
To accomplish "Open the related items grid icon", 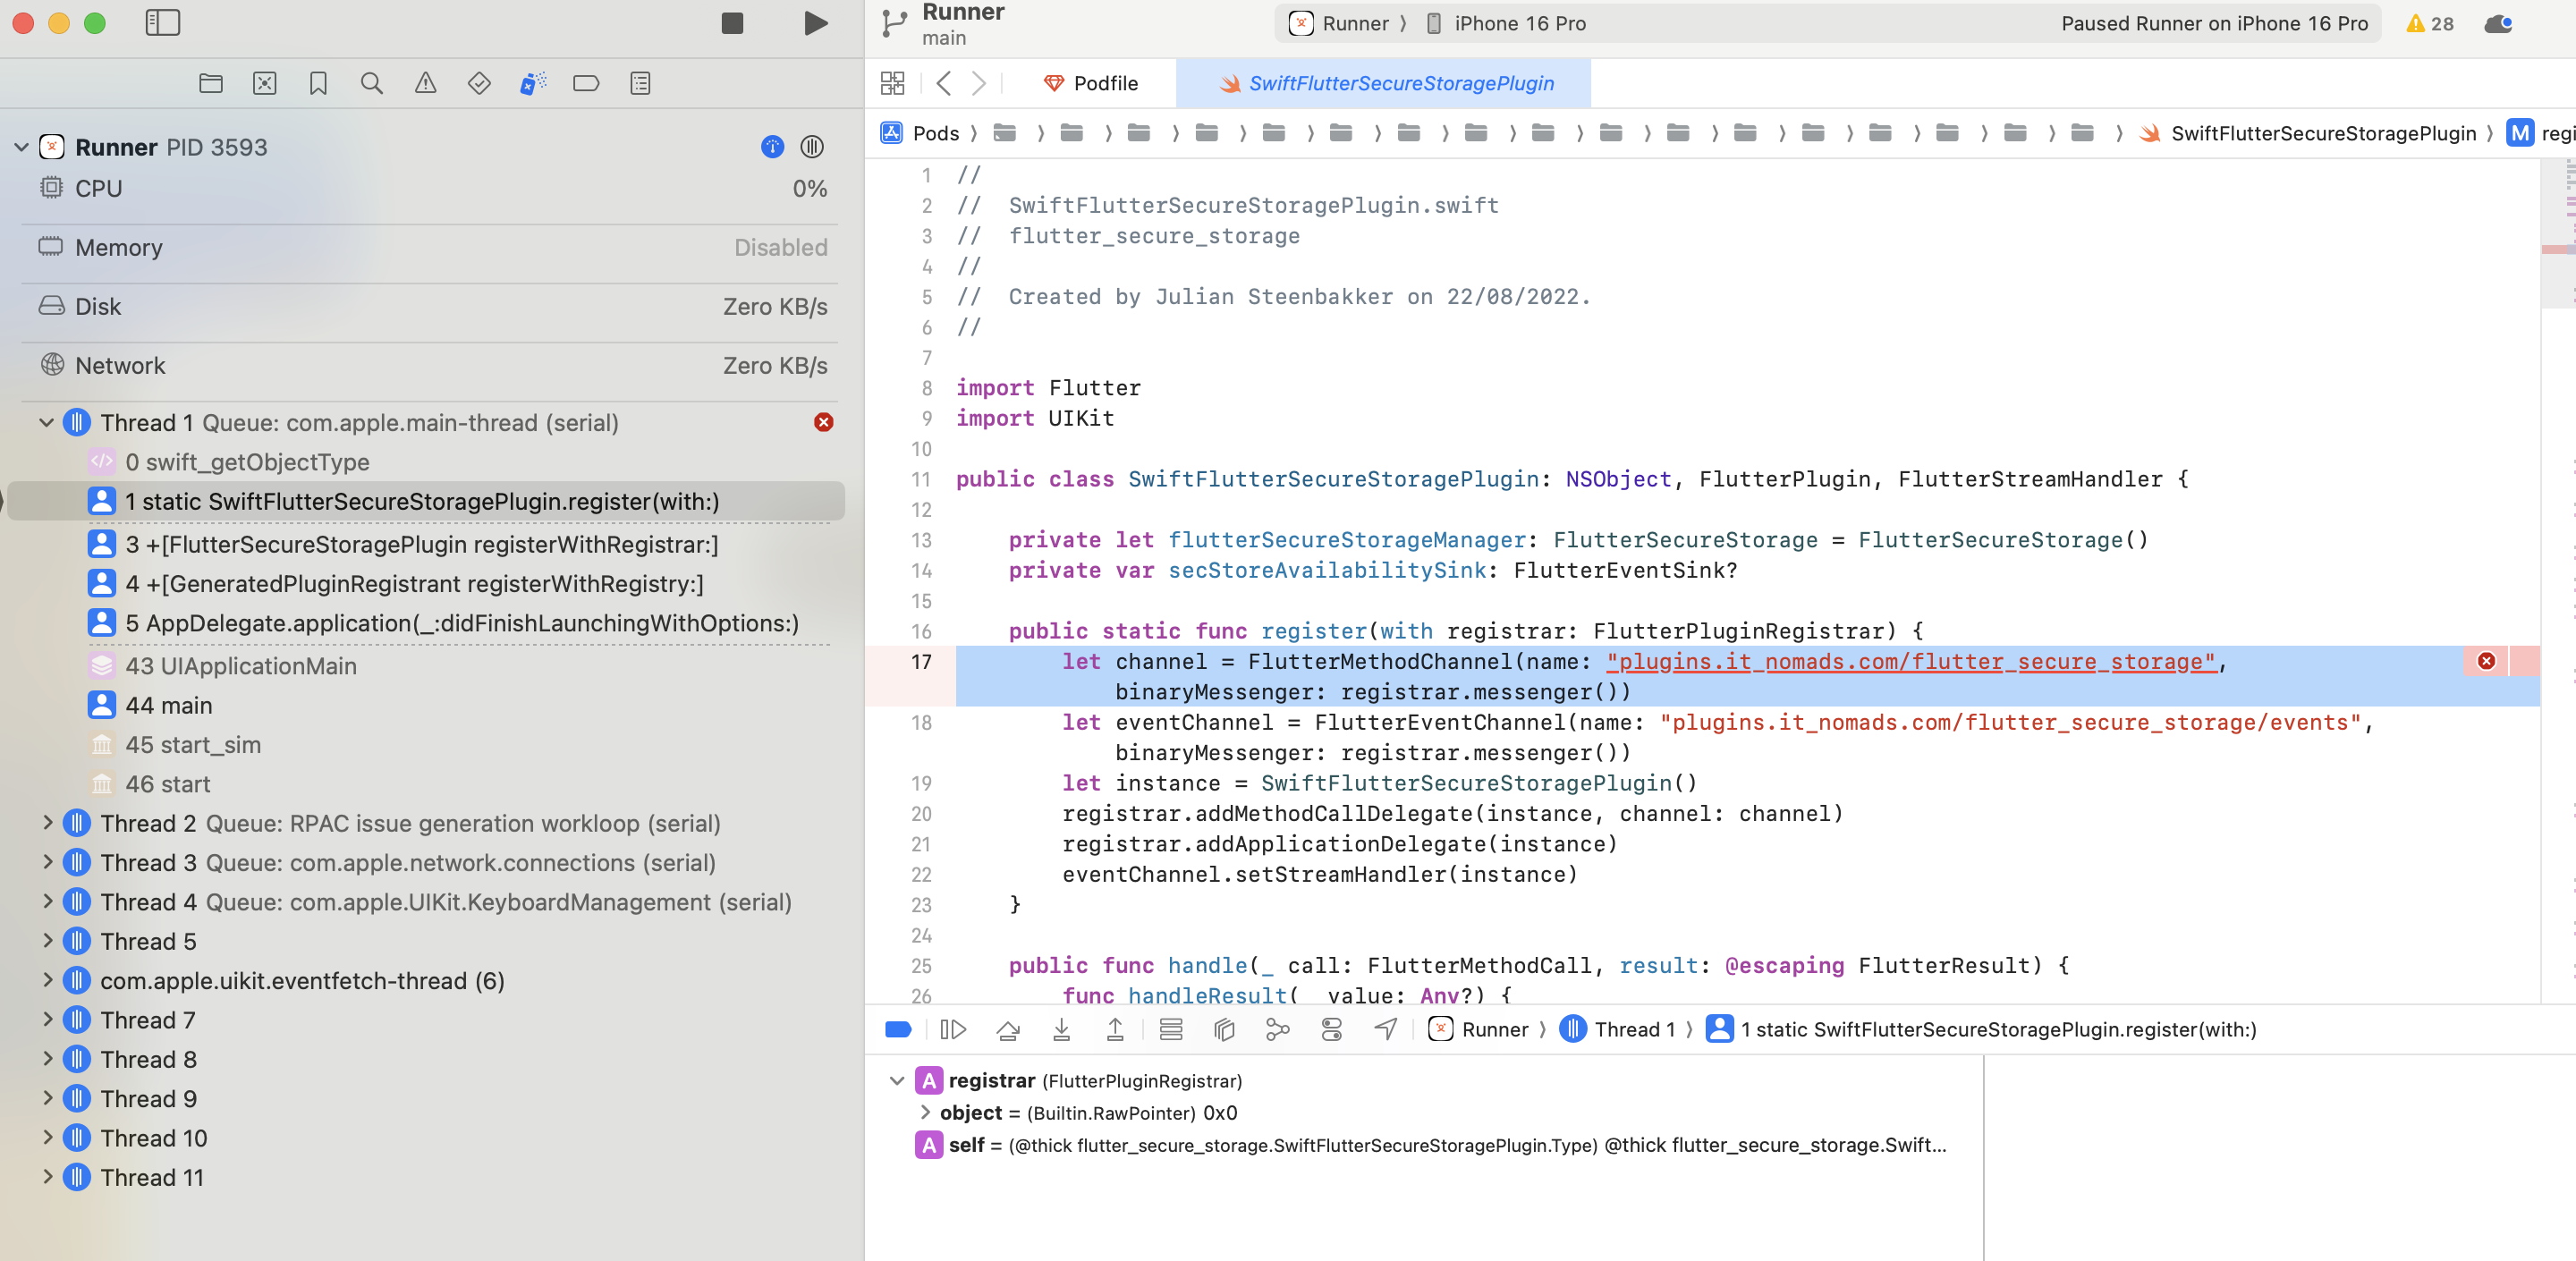I will [x=892, y=83].
